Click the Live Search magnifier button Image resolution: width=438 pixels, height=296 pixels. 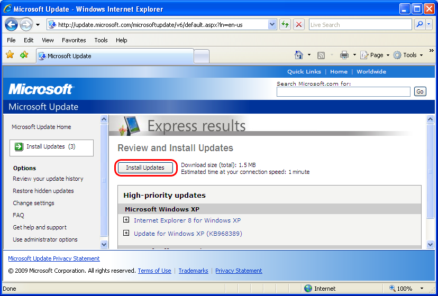(x=419, y=24)
